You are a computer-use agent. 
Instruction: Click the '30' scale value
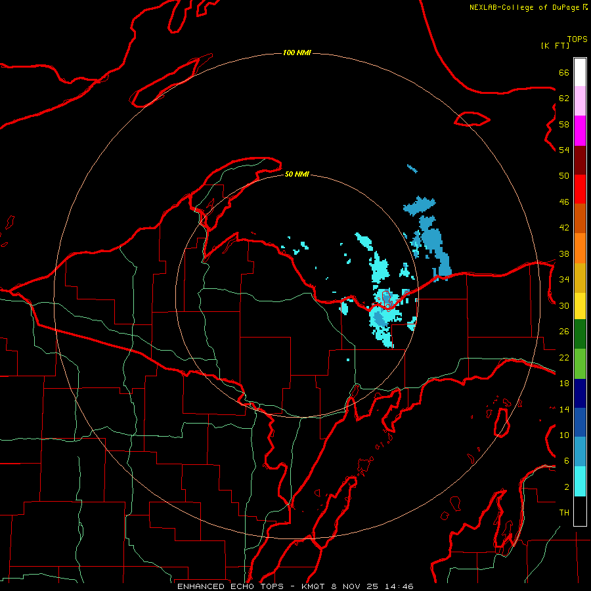(564, 305)
